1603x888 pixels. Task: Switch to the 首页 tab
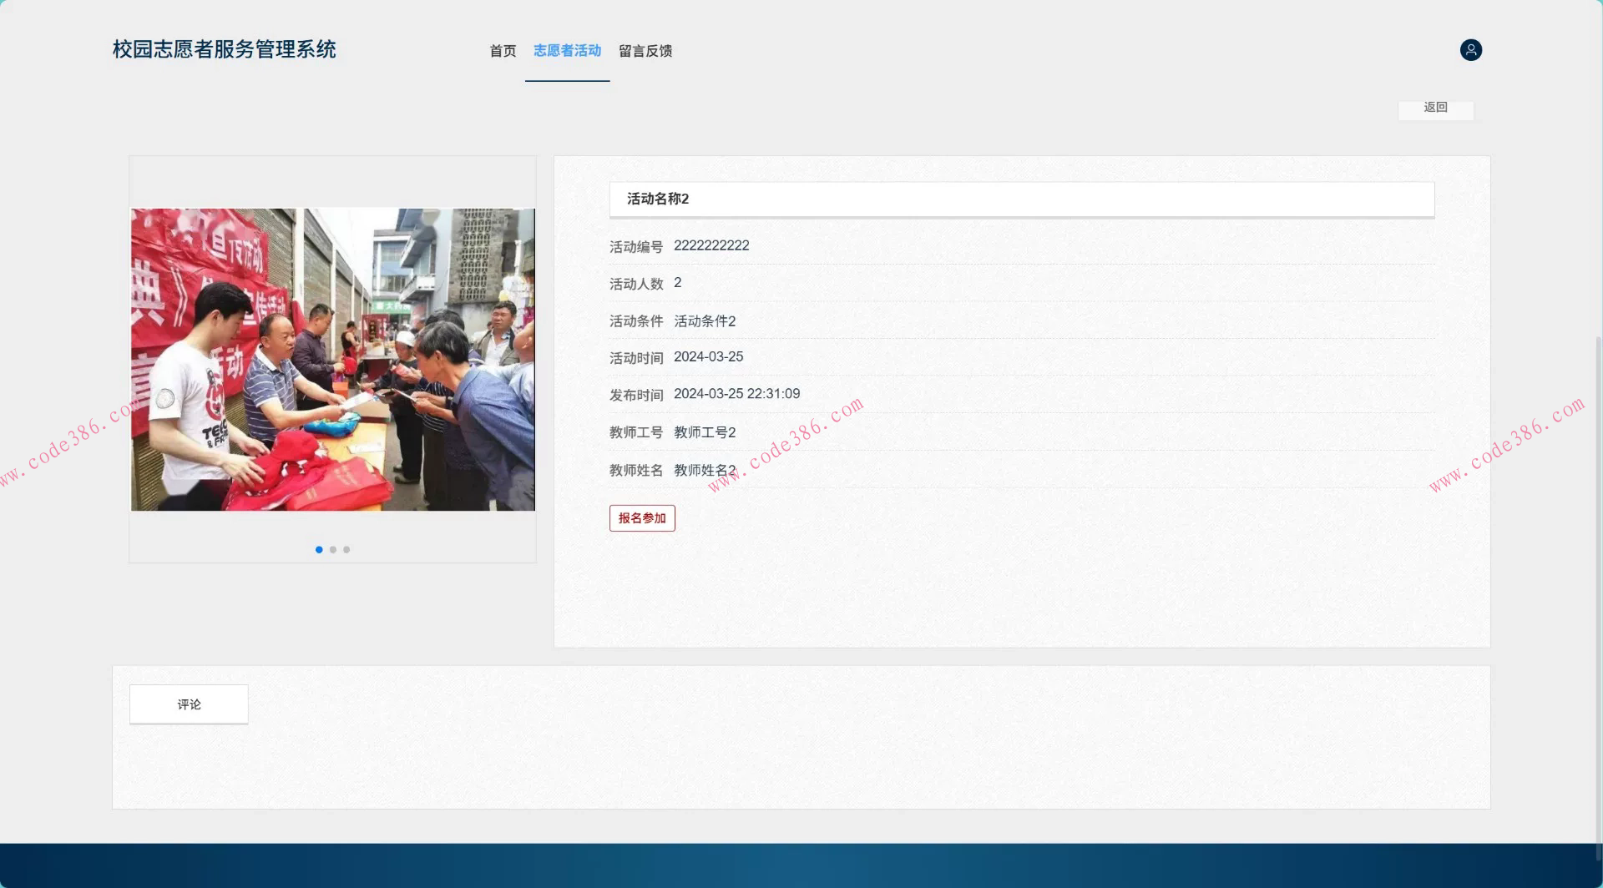pyautogui.click(x=502, y=51)
